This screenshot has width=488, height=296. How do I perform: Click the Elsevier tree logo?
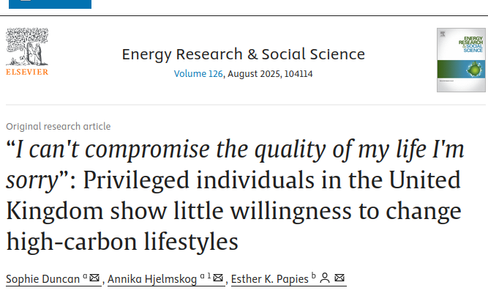27,46
